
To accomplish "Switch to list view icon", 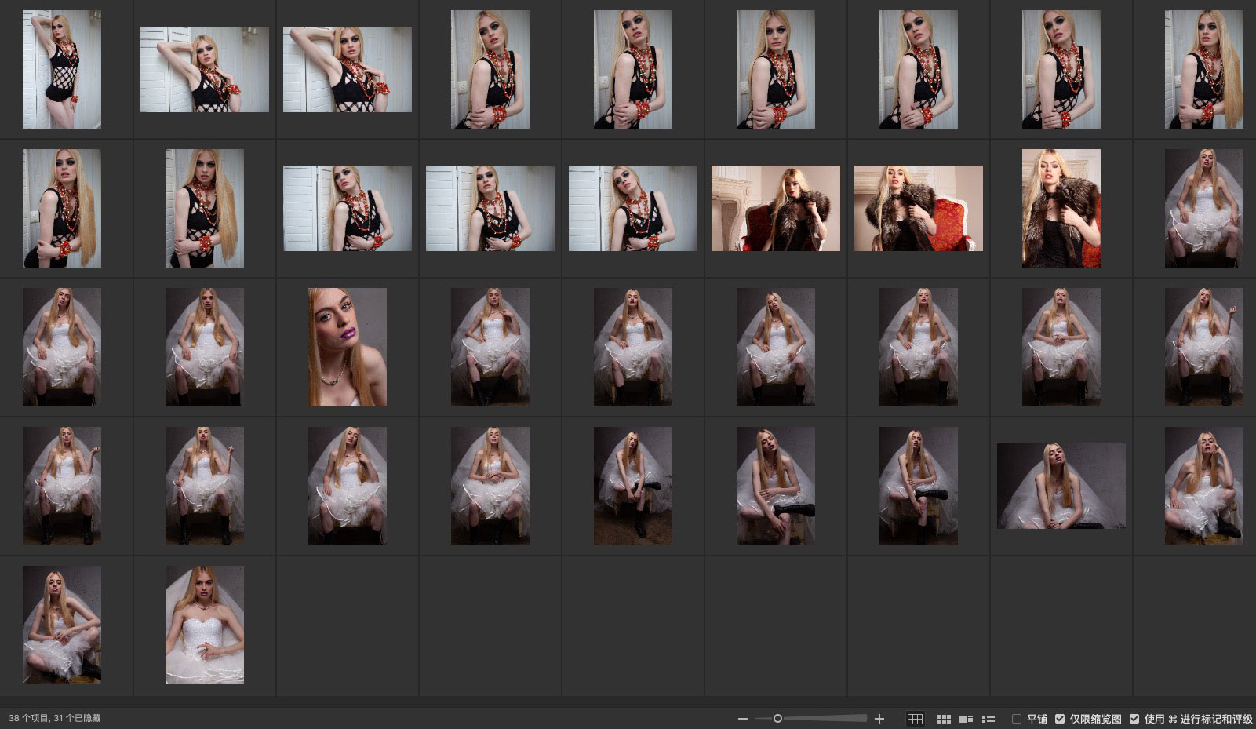I will point(988,719).
